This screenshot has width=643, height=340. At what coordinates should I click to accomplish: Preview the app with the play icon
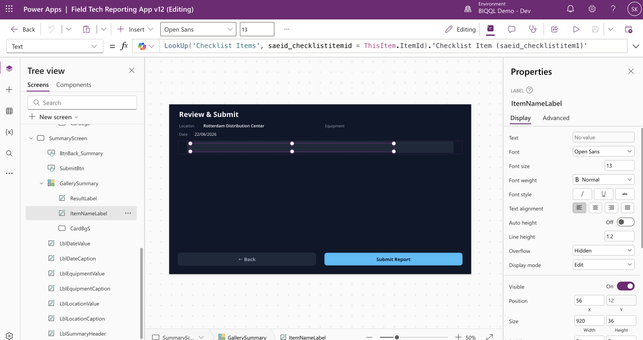(x=576, y=29)
